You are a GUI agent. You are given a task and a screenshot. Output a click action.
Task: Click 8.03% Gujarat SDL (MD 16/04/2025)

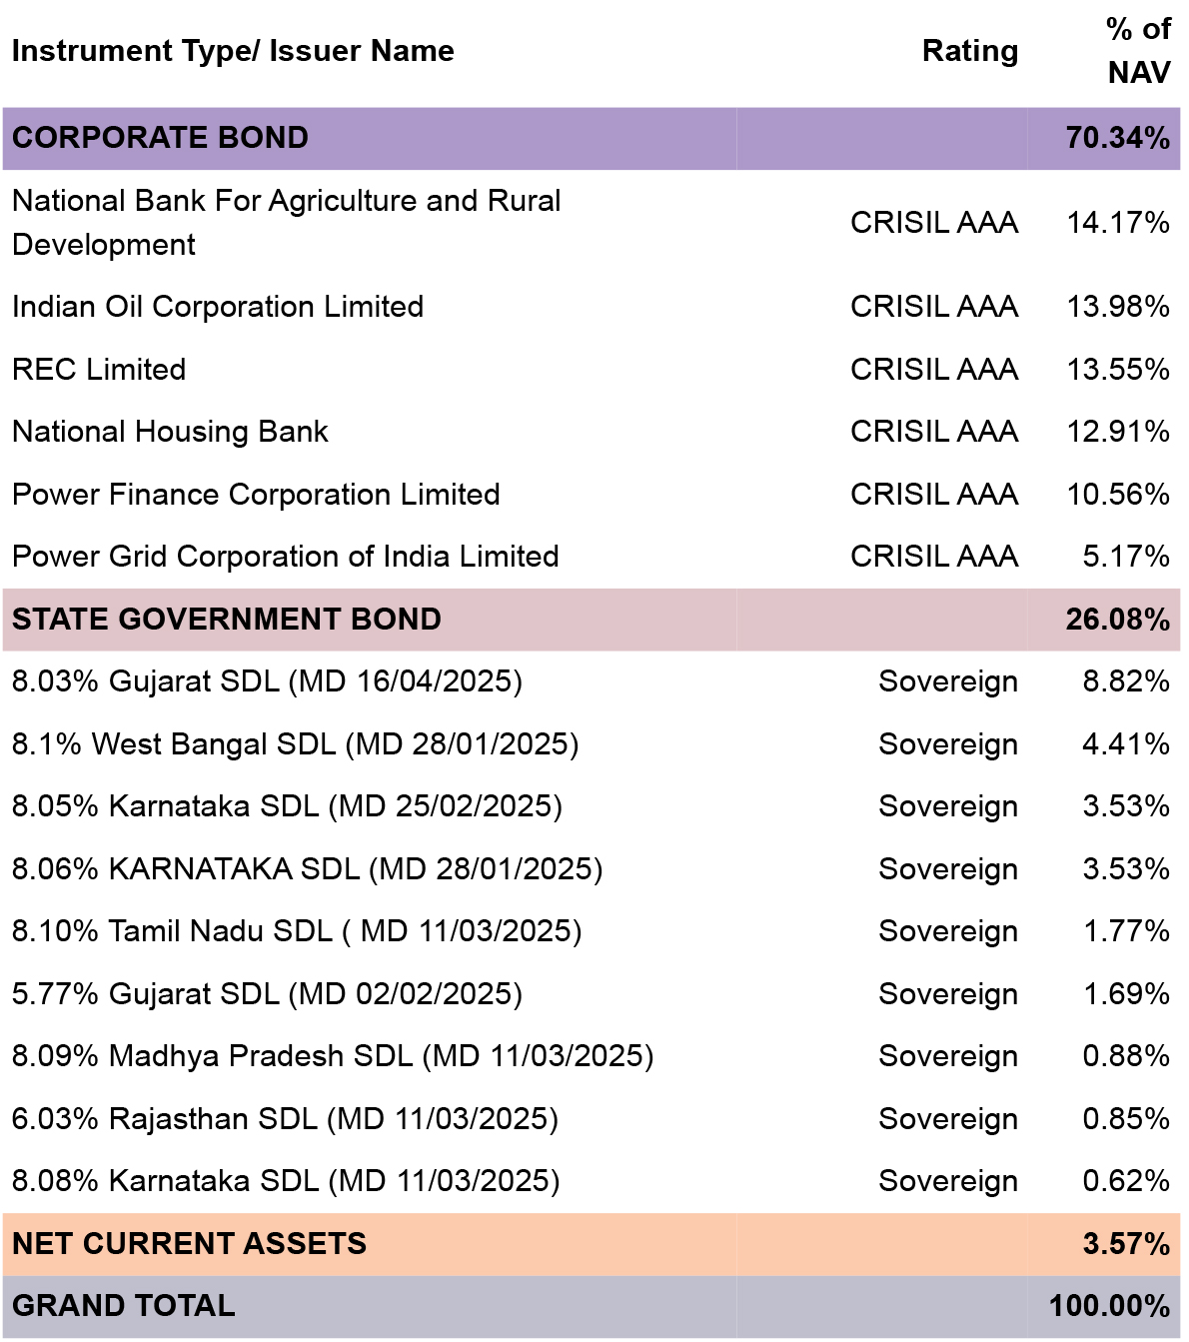click(x=267, y=681)
